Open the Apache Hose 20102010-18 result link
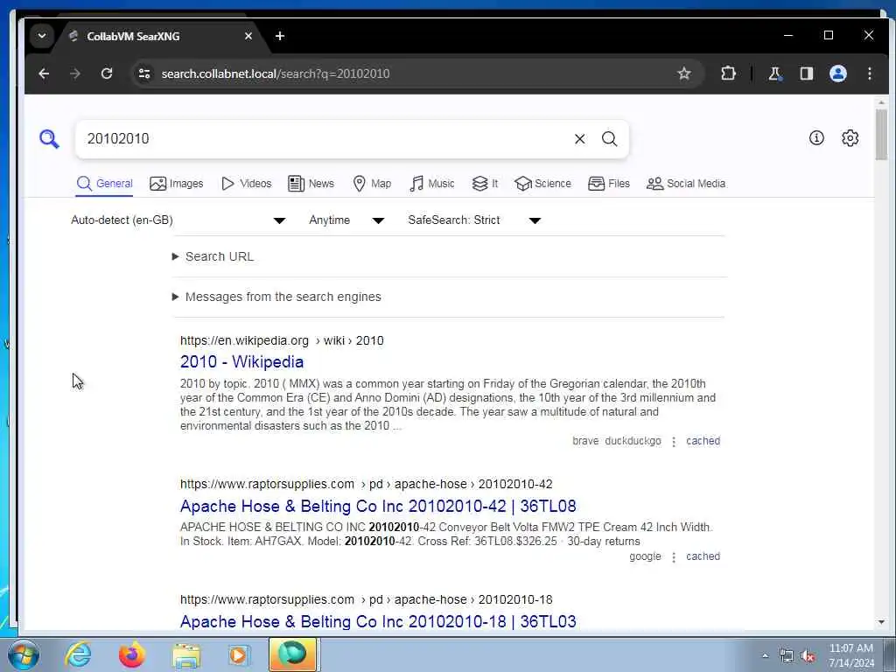Image resolution: width=896 pixels, height=672 pixels. click(378, 621)
